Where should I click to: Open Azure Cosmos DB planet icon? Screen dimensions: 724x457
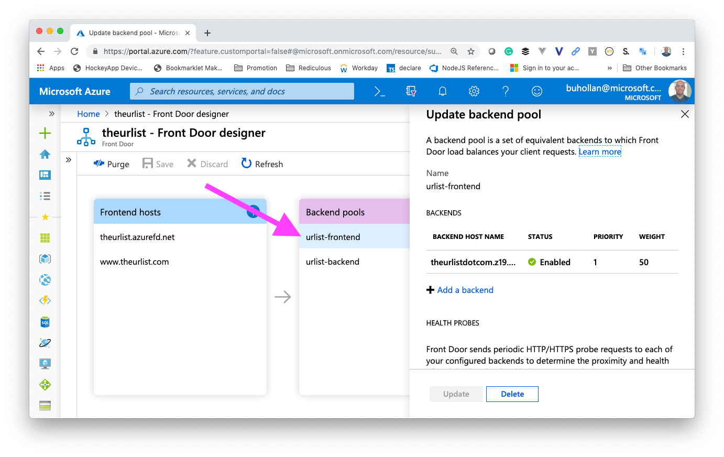pos(45,343)
